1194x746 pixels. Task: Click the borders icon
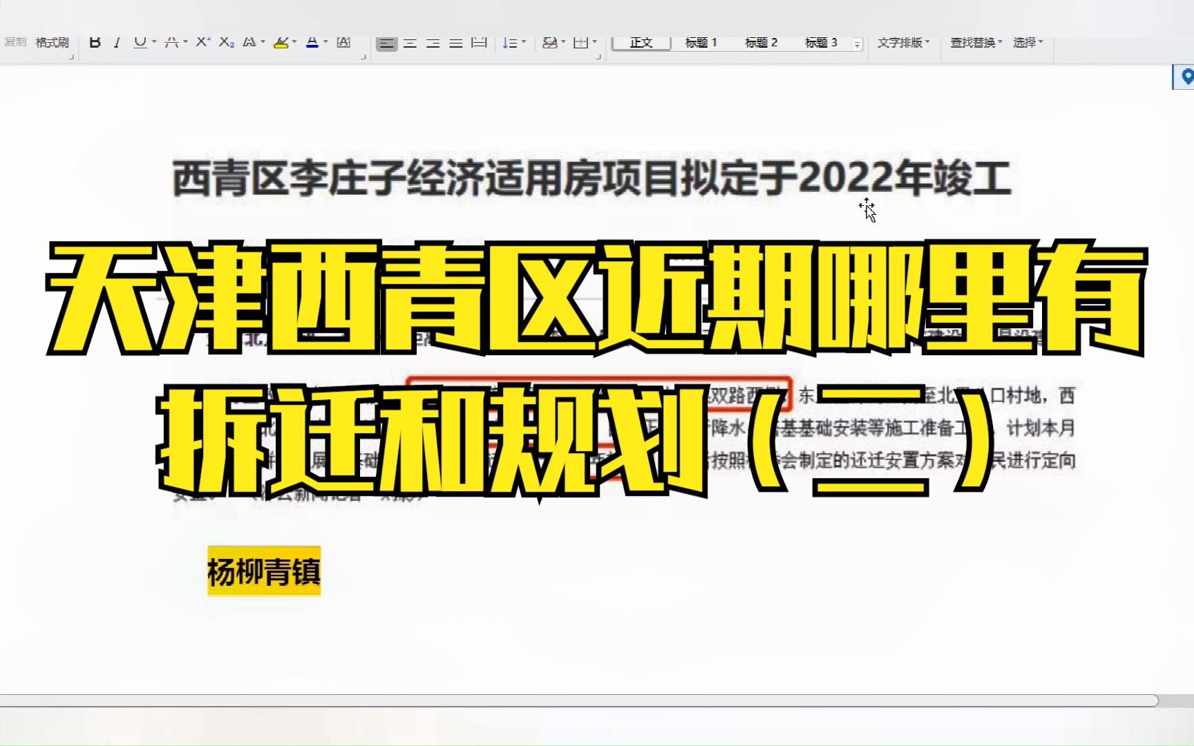[581, 43]
